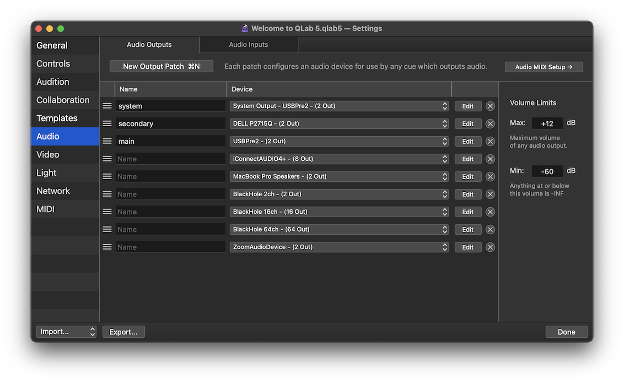Screen dimensions: 624x383
Task: Delete the iConnectAUDIO4+ patch
Action: 490,159
